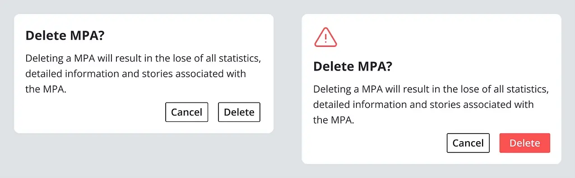
Task: Select the white outlined Delete button
Action: pyautogui.click(x=239, y=112)
